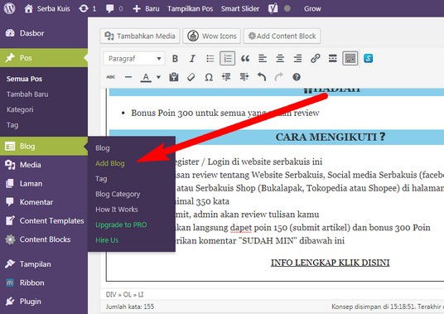
Task: Toggle bold formatting
Action: 175,59
